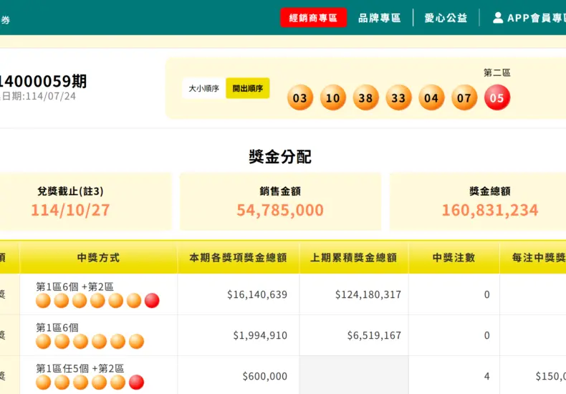Click the redemption deadline 114/10/27
This screenshot has height=394, width=566.
70,211
